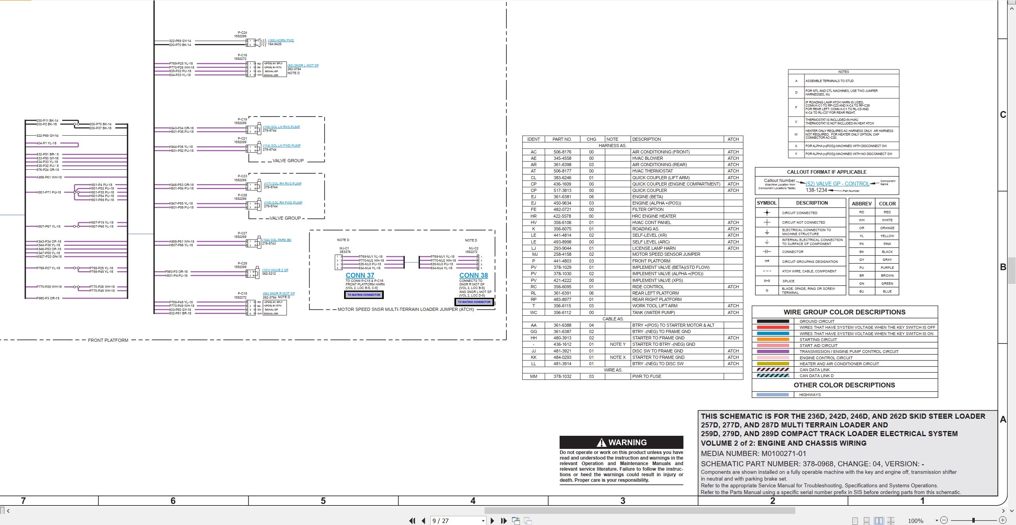Viewport: 1016px width, 525px height.
Task: Click the PWR TO FUSE description
Action: [x=647, y=376]
